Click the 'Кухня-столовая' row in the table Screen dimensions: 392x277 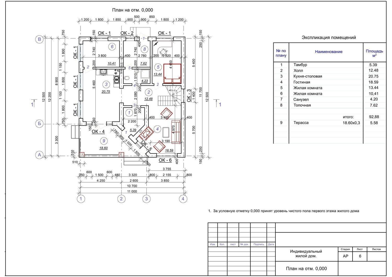308,76
